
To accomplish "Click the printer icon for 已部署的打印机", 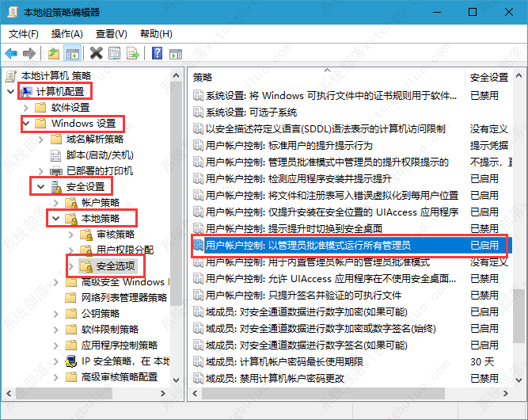I will 56,171.
